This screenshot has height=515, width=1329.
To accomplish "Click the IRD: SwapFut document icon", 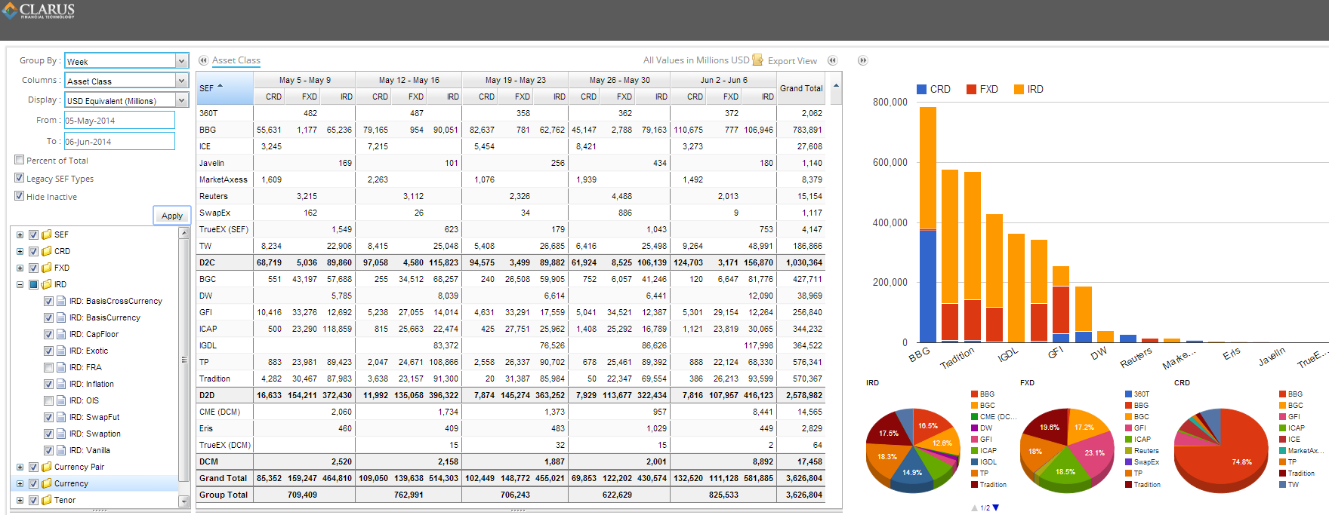I will coord(62,417).
